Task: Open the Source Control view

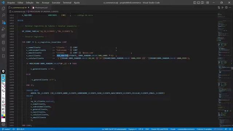Action: 3,22
